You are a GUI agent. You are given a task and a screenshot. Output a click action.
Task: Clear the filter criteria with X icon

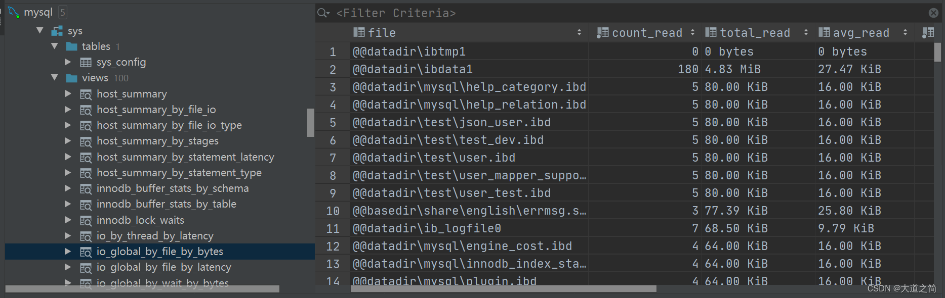coord(933,13)
